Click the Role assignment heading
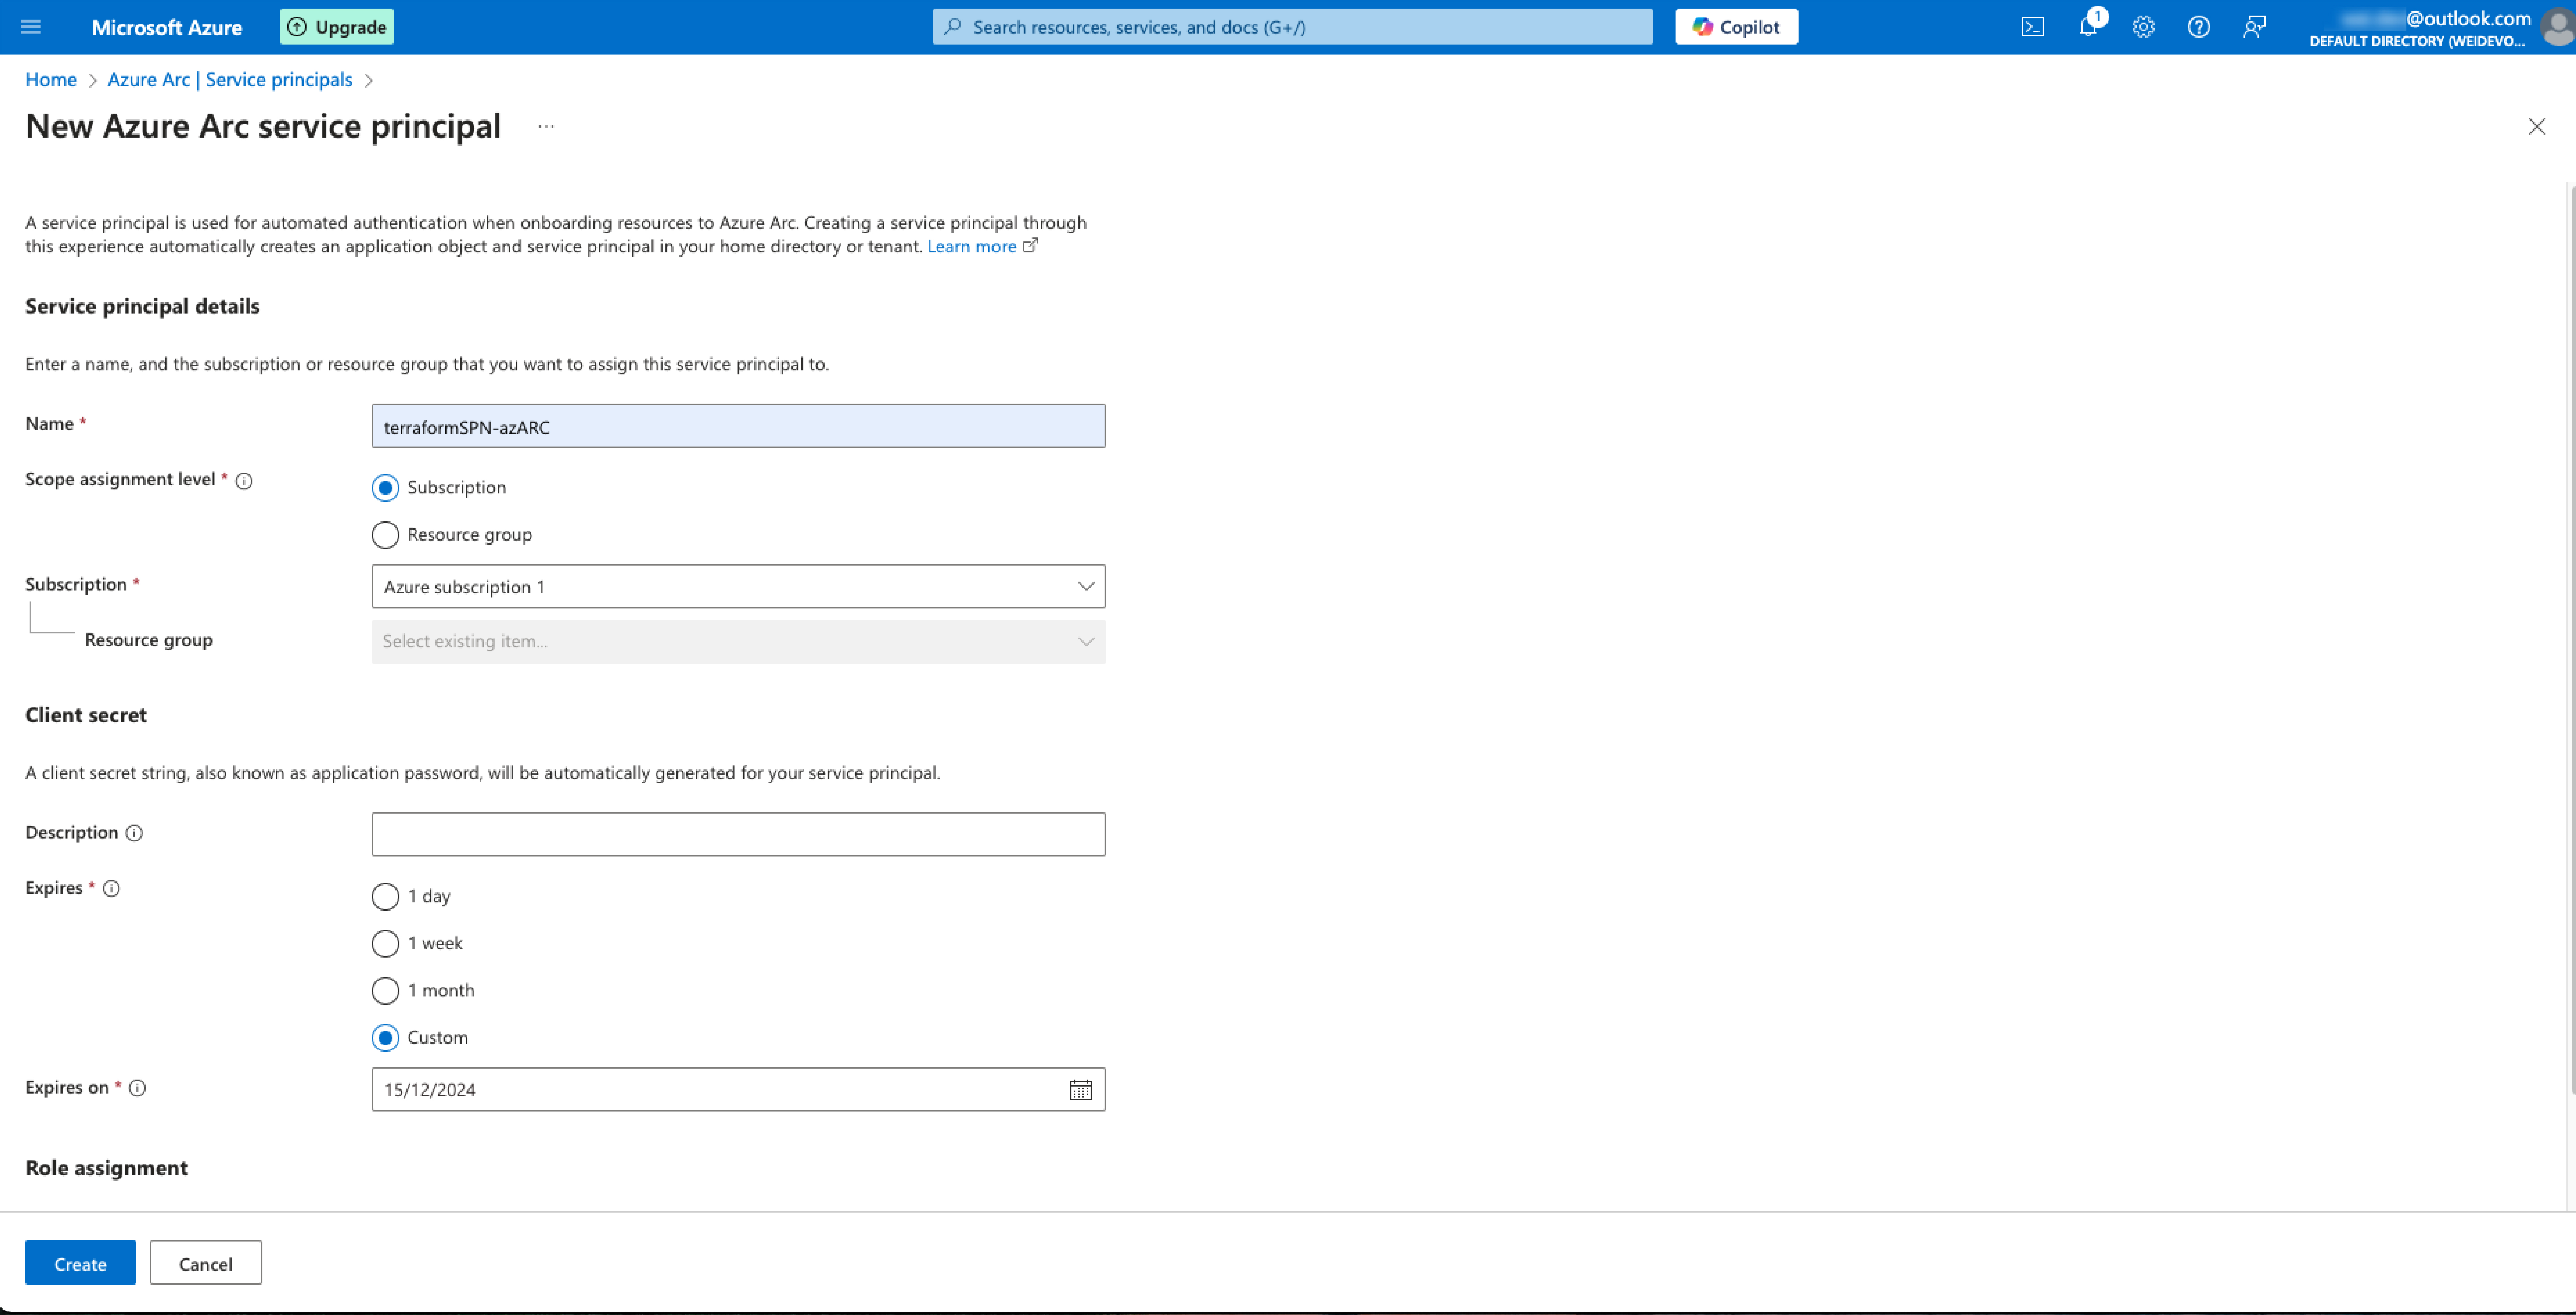 click(106, 1168)
